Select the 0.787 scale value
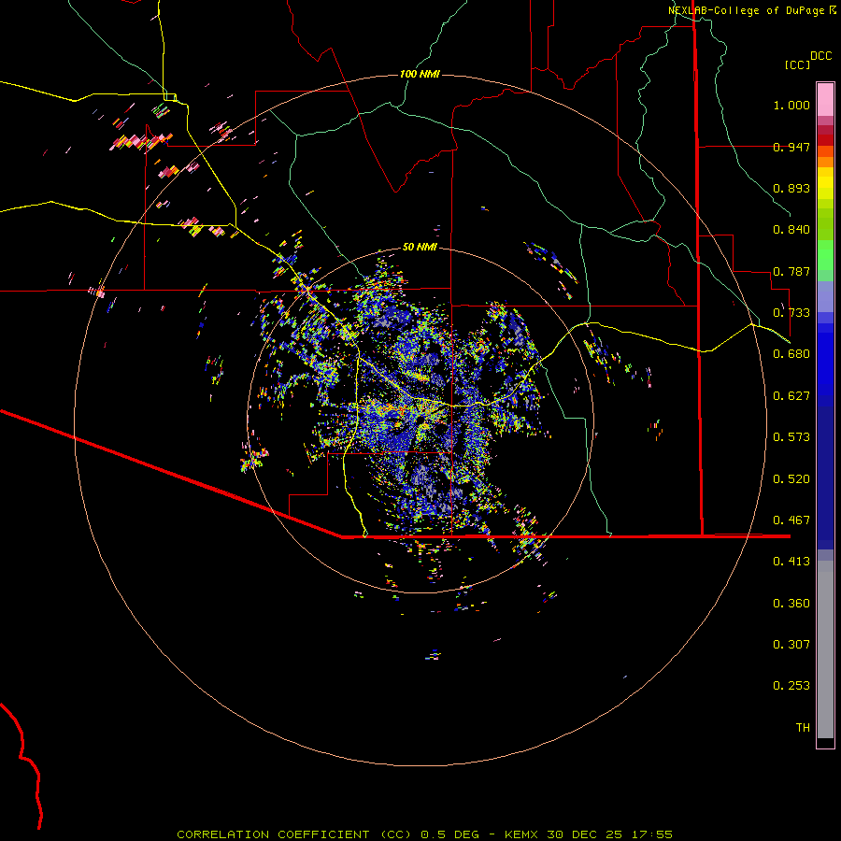The width and height of the screenshot is (841, 841). pyautogui.click(x=791, y=271)
